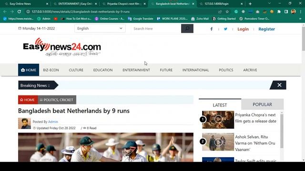
Task: Play the Priyanka Chopra video thumbnail
Action: pos(218,120)
